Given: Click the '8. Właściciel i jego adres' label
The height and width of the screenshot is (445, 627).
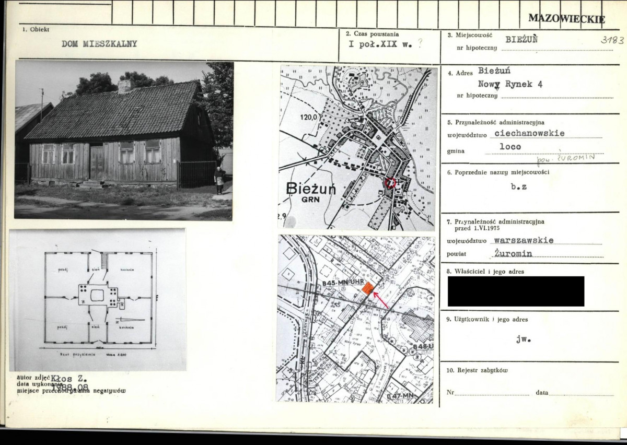Looking at the screenshot, I should pos(485,272).
